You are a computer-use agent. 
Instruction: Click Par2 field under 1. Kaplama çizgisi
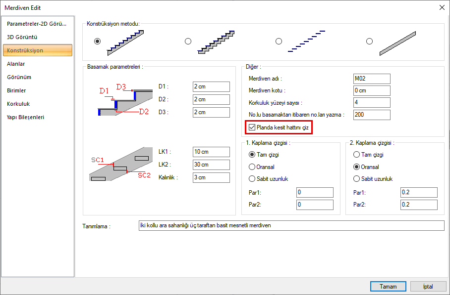point(315,205)
